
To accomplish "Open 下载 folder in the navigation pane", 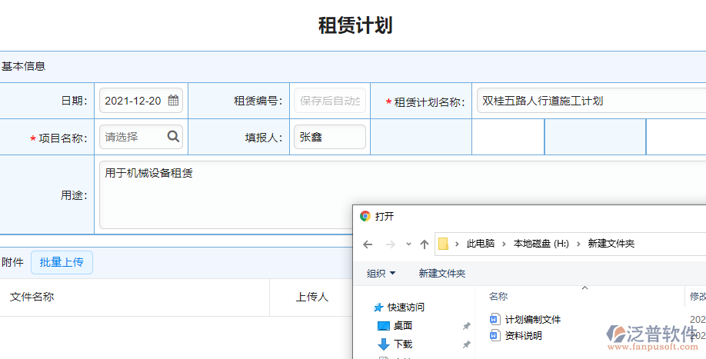I will coord(402,344).
